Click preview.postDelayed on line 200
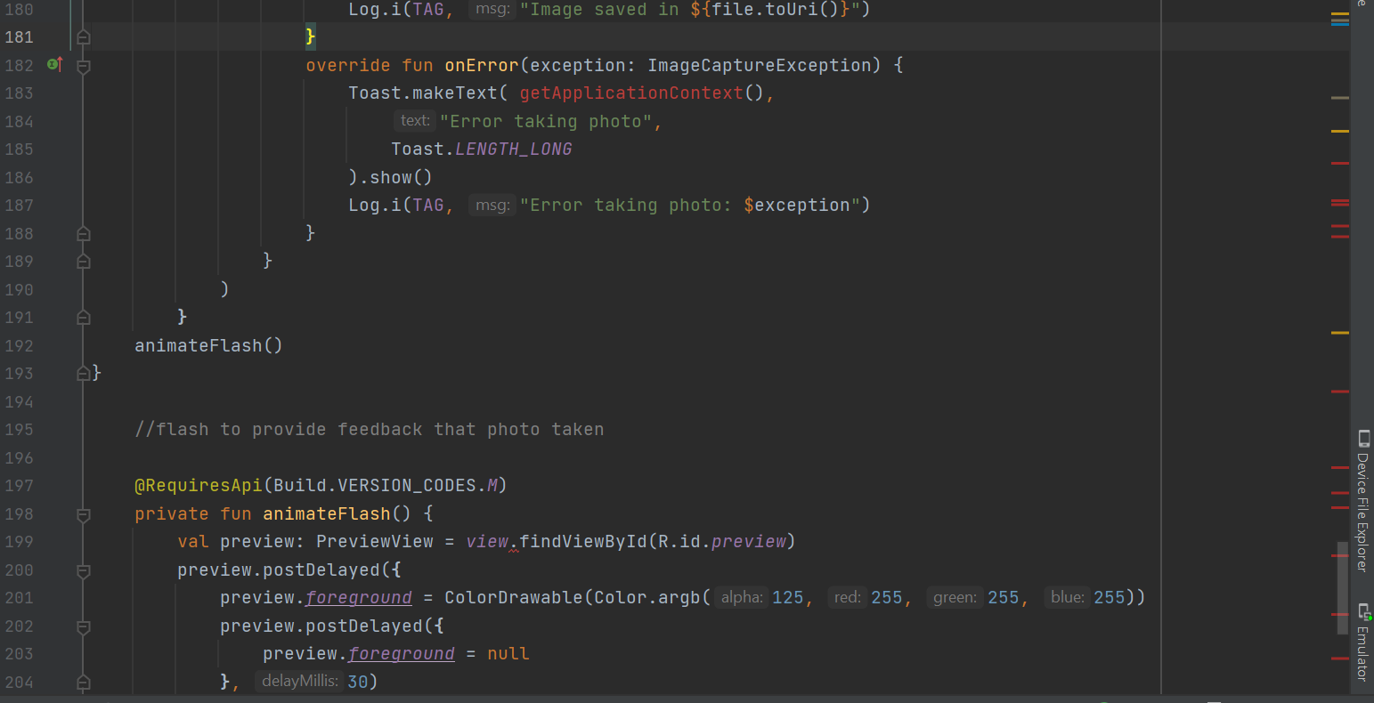 (x=279, y=570)
